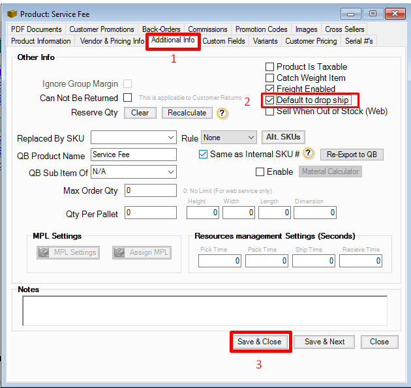Screen dimensions: 411x388
Task: Click the product box icon in title bar
Action: click(11, 14)
